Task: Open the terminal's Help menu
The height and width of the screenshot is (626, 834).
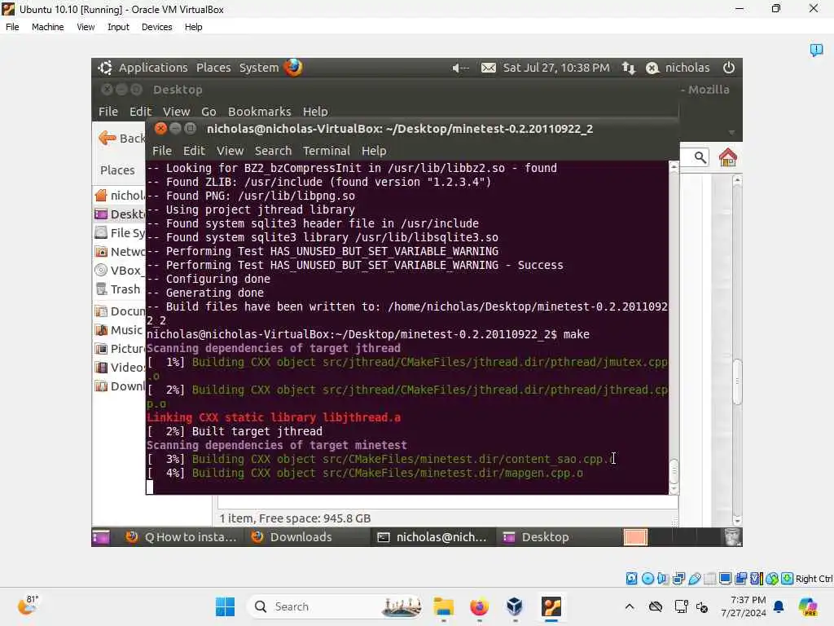Action: pyautogui.click(x=373, y=151)
